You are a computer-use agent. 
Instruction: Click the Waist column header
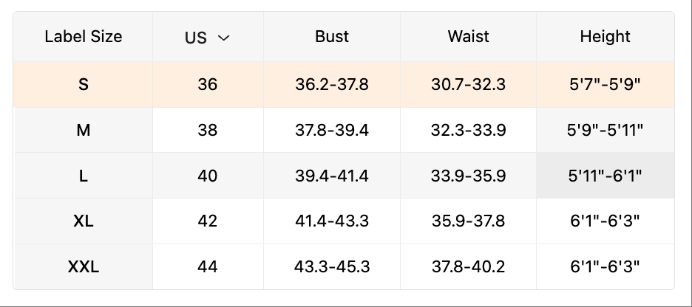[x=468, y=36]
